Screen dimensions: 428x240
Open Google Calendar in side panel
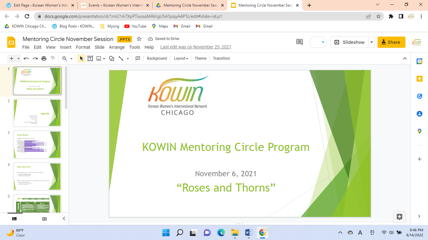(419, 62)
